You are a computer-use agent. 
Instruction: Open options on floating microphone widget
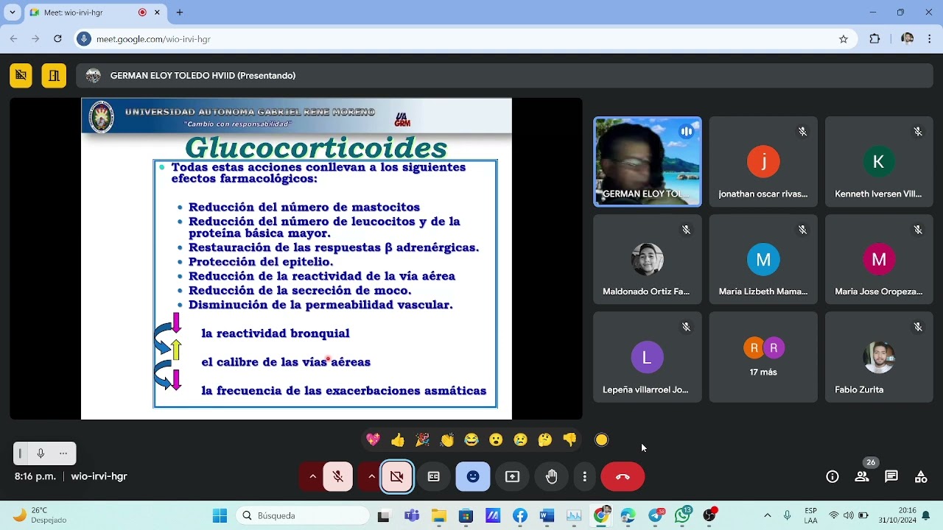63,453
